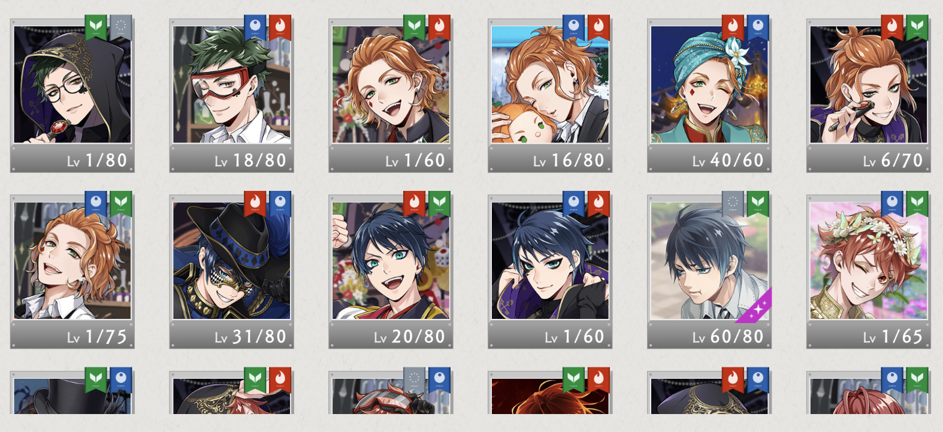Select the plush-hugging character card Lv 16/80
Screen dimensions: 943x432
point(550,96)
